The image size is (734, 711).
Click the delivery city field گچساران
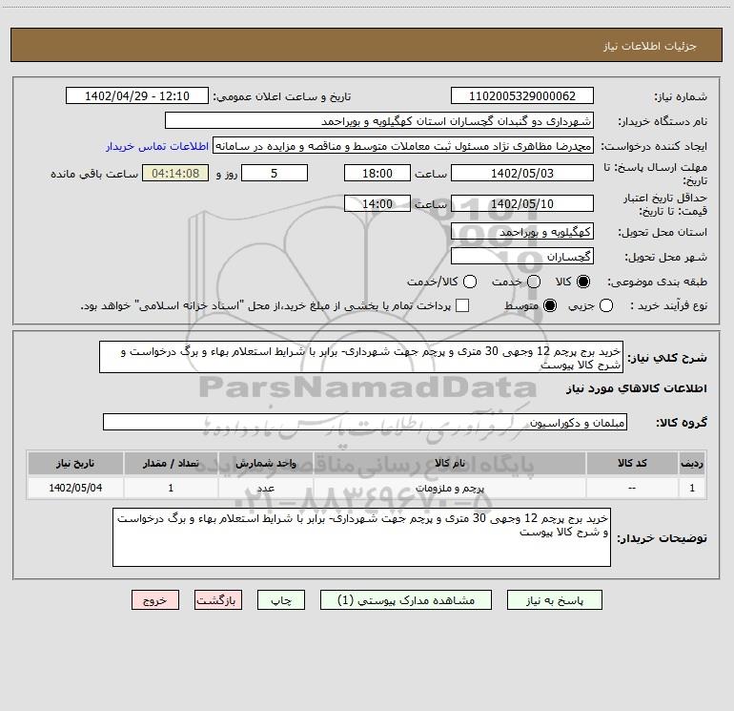click(x=522, y=257)
